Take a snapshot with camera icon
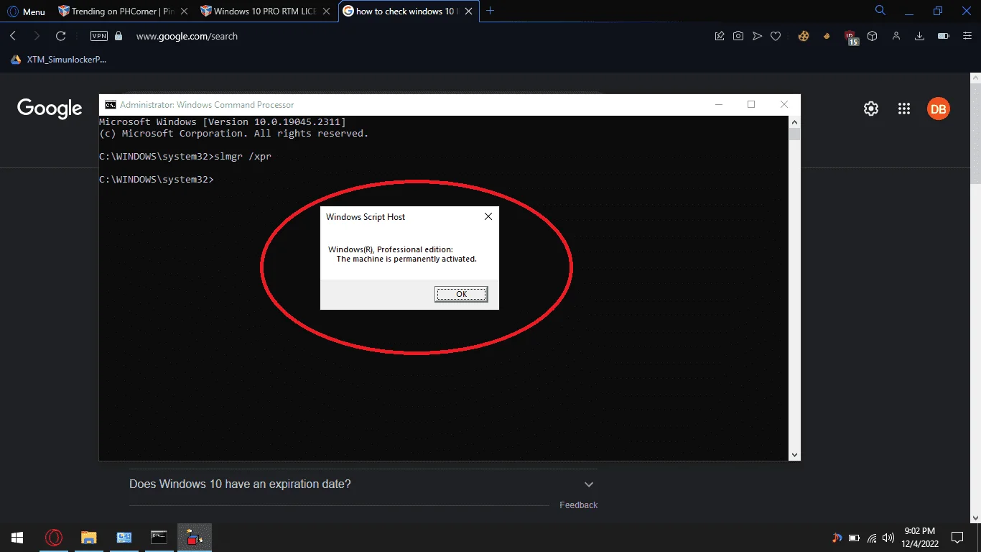The image size is (981, 552). pos(738,36)
